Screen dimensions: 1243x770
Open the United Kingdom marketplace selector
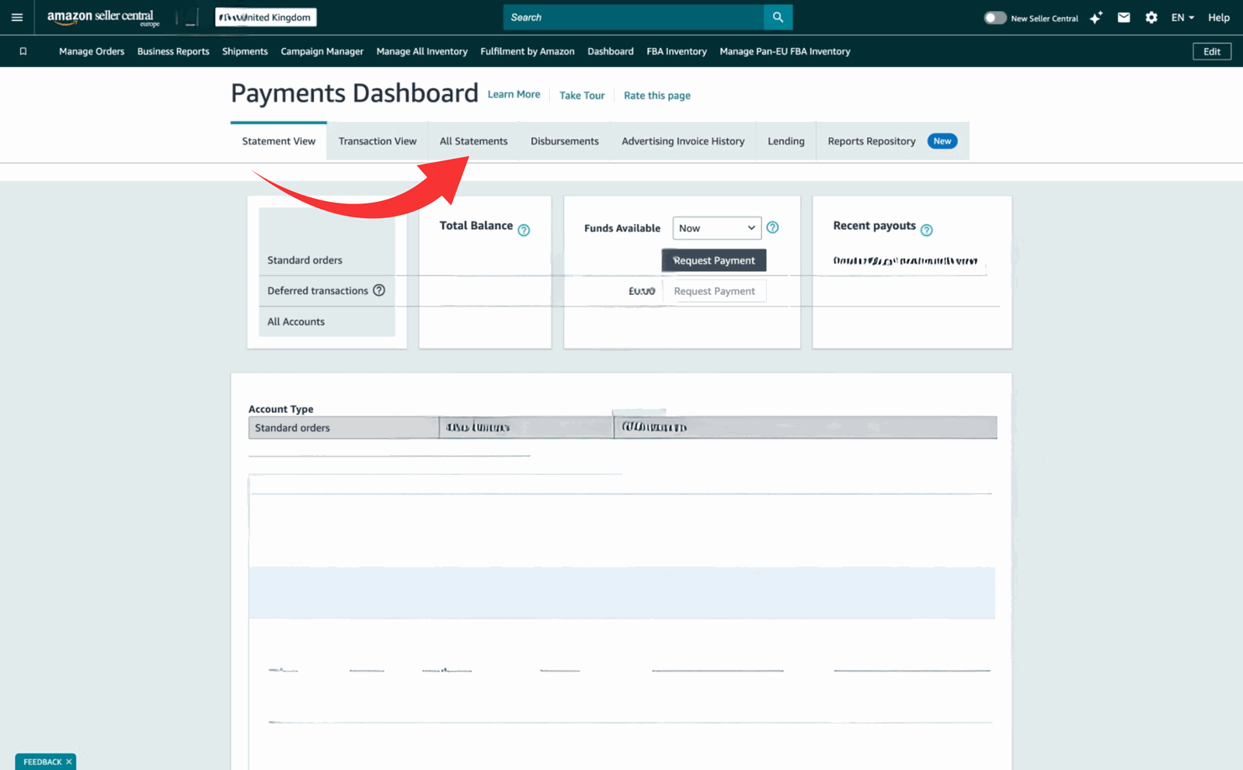pos(266,17)
